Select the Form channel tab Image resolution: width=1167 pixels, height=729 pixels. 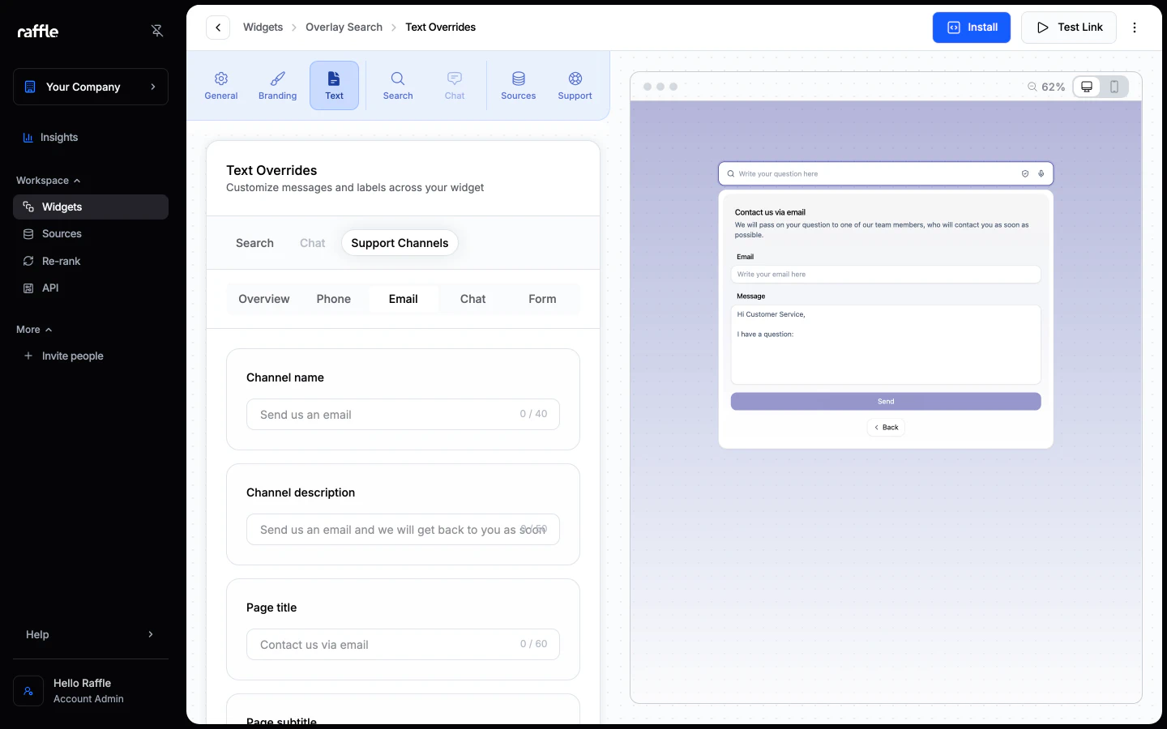[542, 299]
